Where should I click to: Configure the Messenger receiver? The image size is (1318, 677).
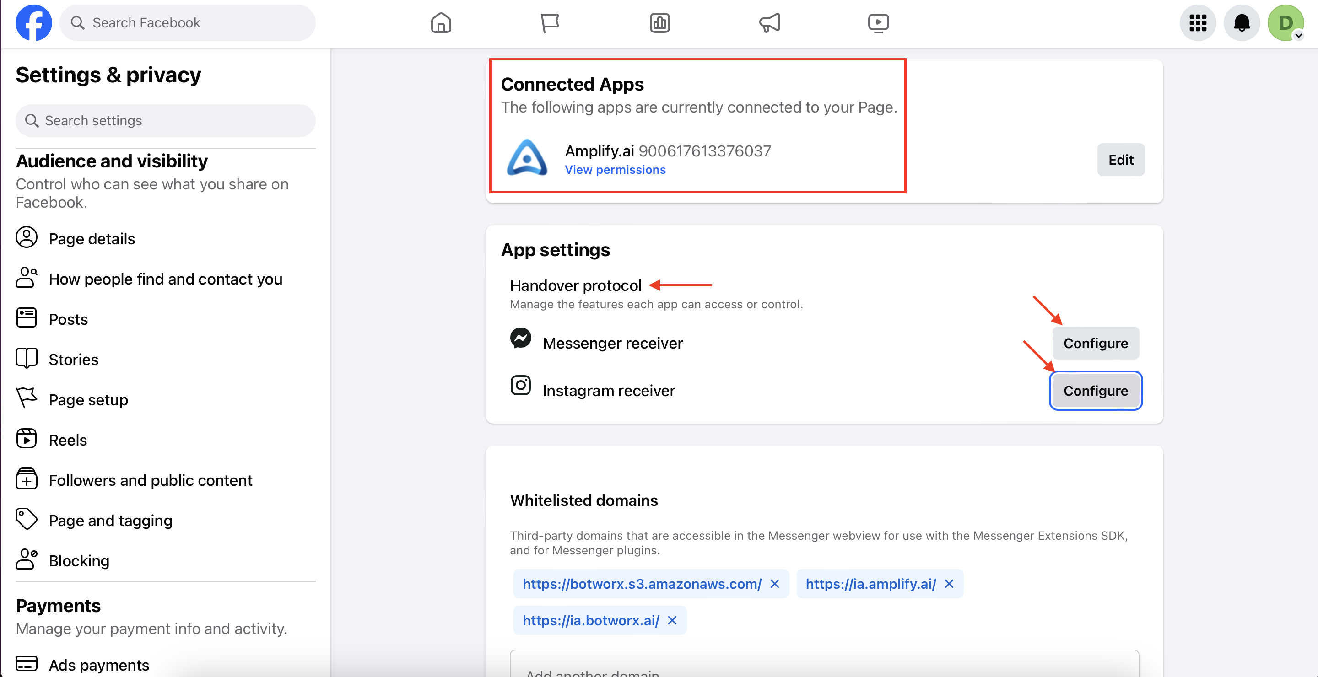pyautogui.click(x=1096, y=343)
